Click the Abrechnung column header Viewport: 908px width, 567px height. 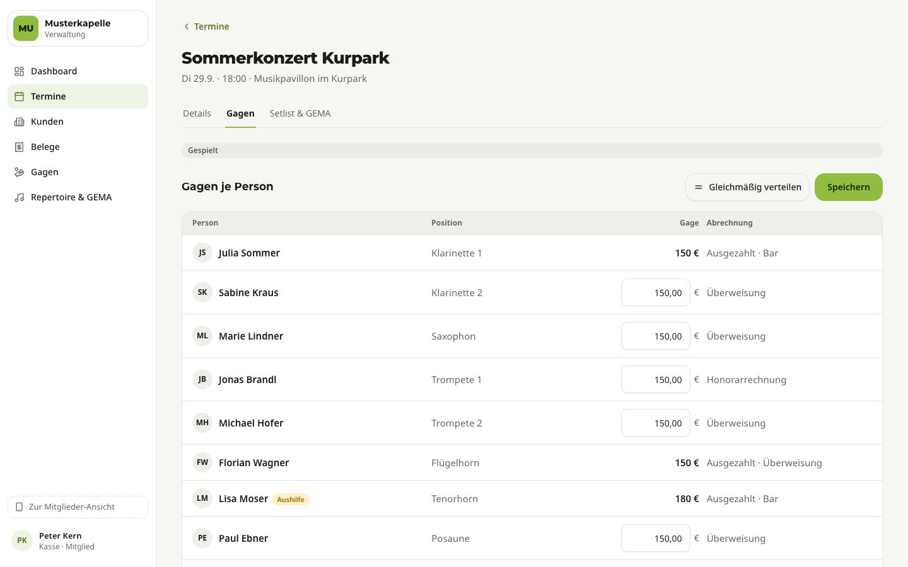pyautogui.click(x=730, y=223)
